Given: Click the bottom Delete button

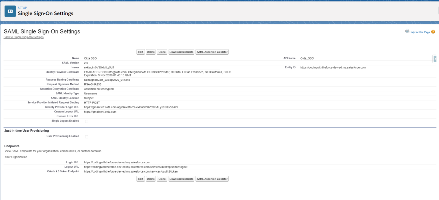Looking at the screenshot, I should click(151, 179).
